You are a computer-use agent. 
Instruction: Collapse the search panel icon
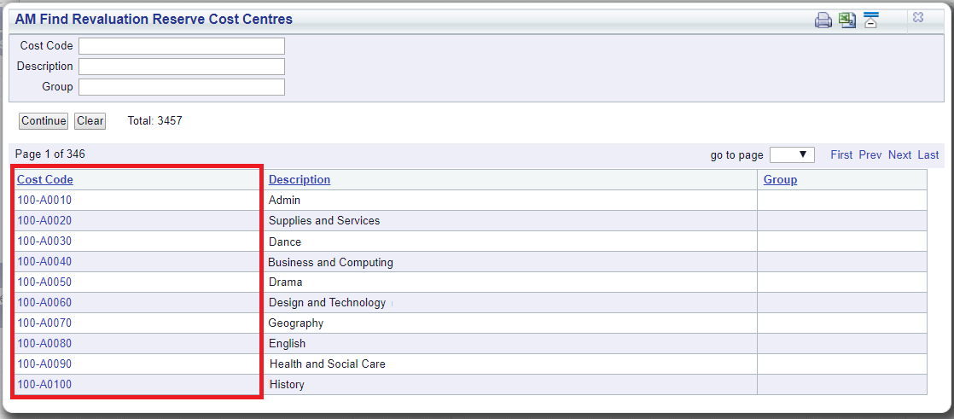click(x=871, y=20)
